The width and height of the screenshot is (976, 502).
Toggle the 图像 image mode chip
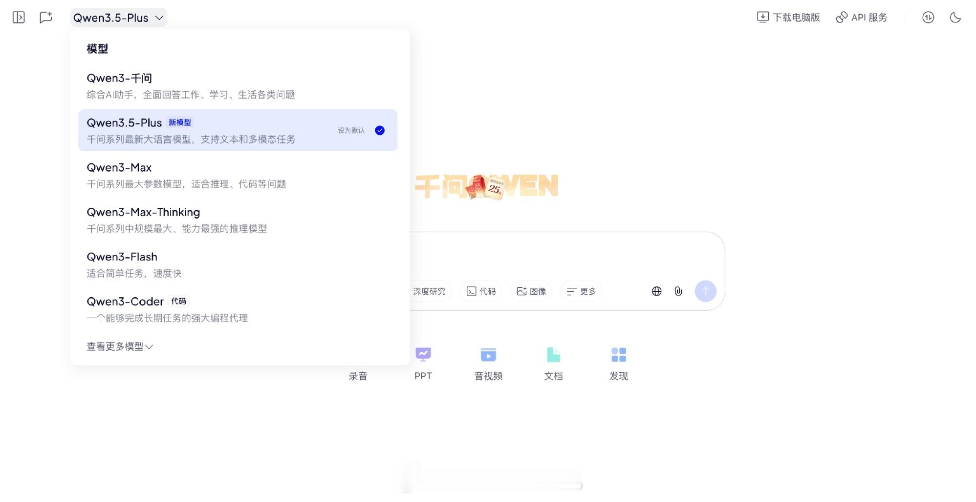pyautogui.click(x=531, y=291)
